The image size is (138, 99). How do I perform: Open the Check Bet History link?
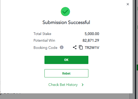(63, 85)
